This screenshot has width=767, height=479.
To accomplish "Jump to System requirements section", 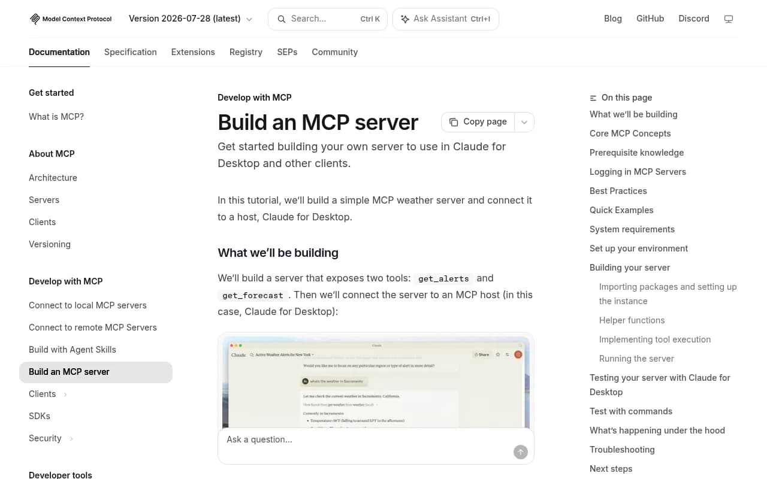I will pyautogui.click(x=632, y=229).
